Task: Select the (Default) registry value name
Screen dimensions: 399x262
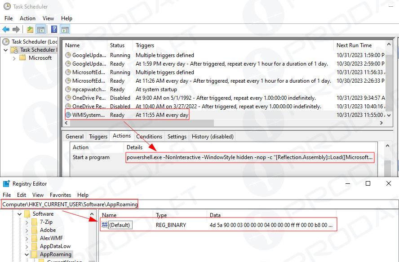Action: 120,225
